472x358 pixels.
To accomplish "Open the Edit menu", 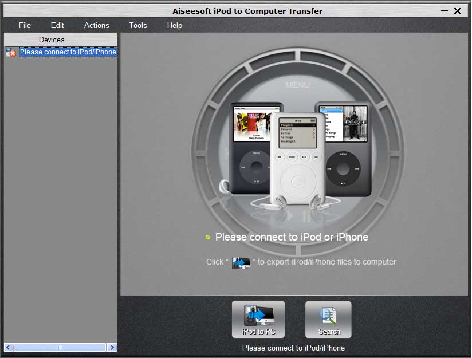I will [x=57, y=25].
